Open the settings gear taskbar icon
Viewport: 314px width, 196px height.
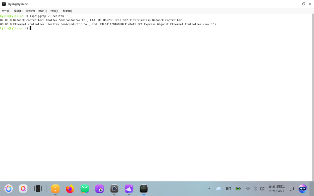point(114,189)
